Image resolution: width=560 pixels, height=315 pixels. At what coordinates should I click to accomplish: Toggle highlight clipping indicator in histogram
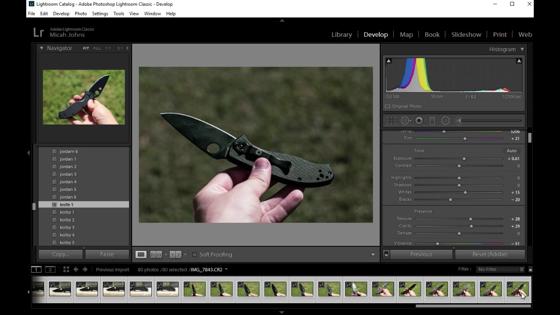pos(519,61)
